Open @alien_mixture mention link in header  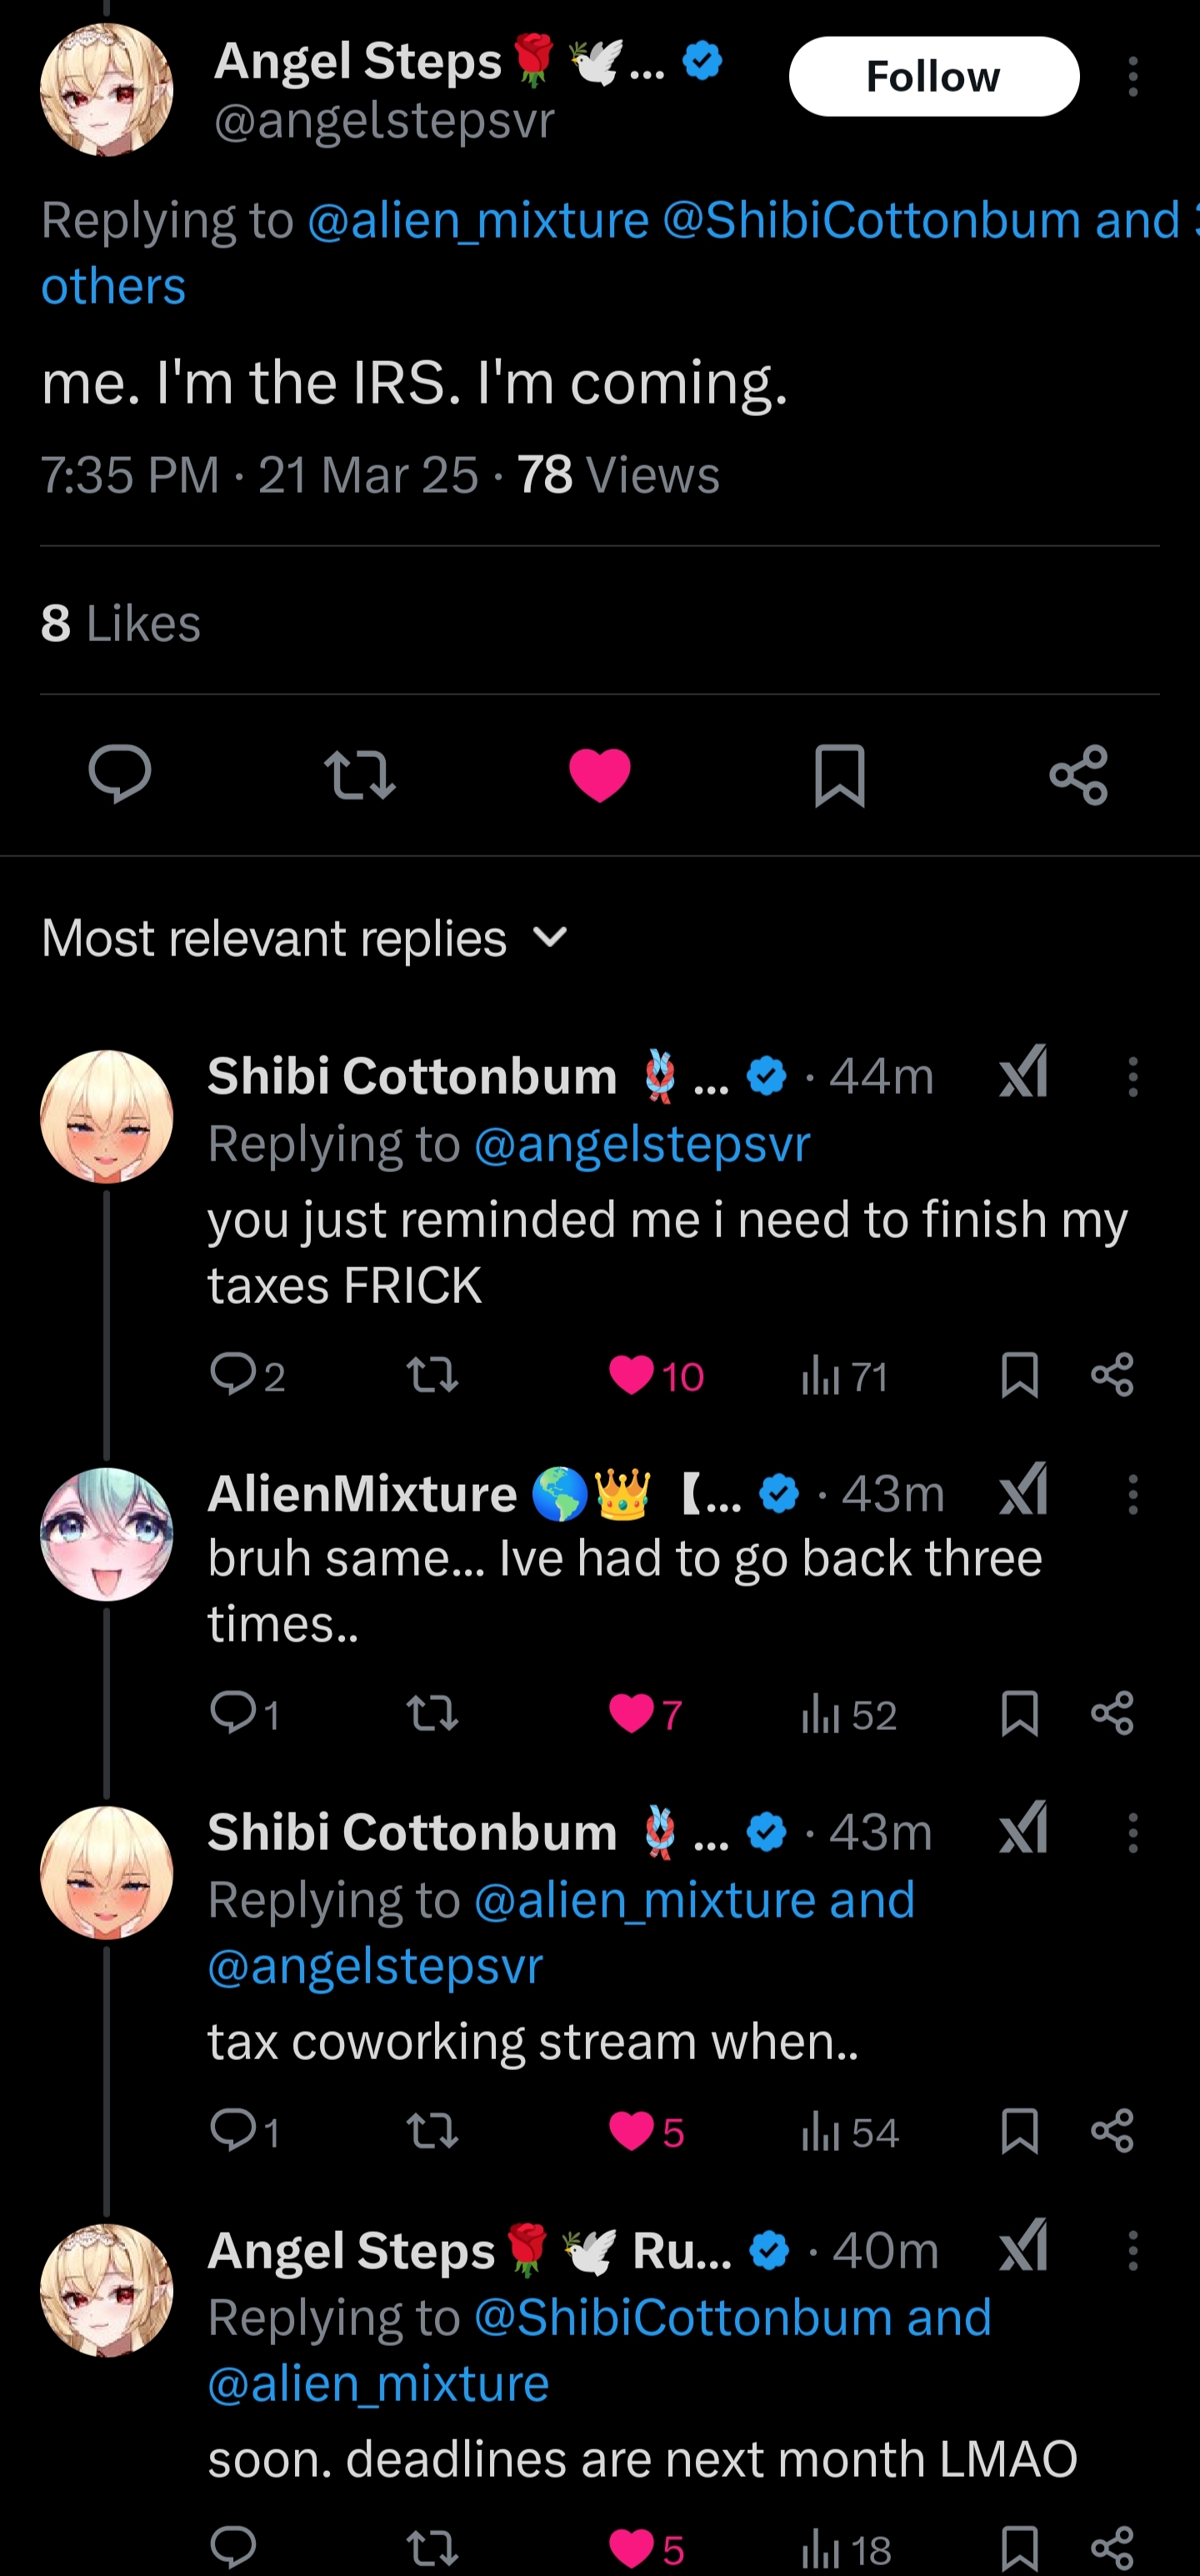point(478,220)
